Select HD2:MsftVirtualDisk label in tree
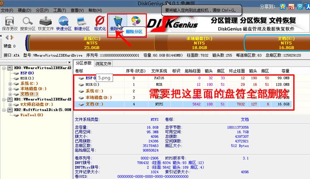The width and height of the screenshot is (310, 179). click(43, 110)
